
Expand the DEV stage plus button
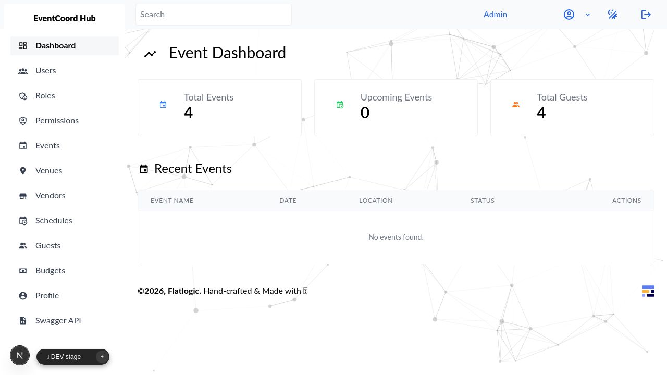[x=102, y=357]
